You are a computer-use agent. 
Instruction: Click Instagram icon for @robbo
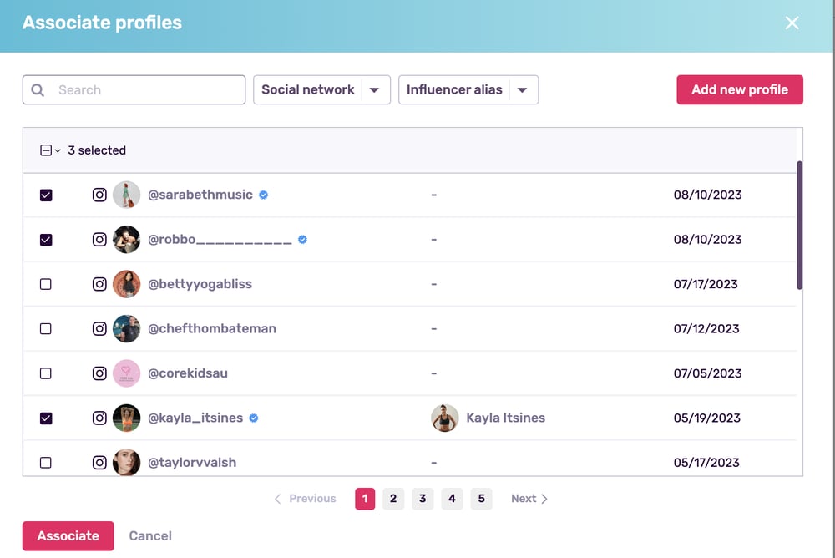(x=99, y=240)
